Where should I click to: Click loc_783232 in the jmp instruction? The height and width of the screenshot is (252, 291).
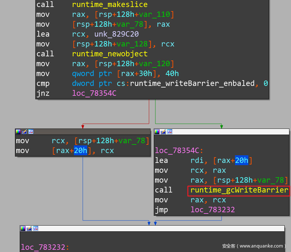(212, 210)
